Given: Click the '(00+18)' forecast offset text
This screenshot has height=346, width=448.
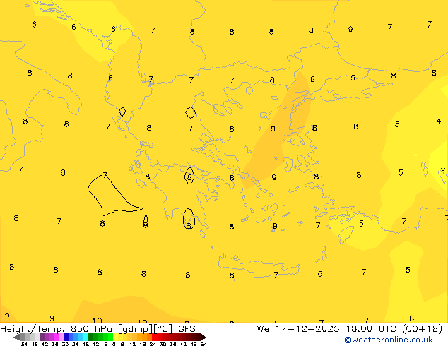Looking at the screenshot, I should click(422, 329).
